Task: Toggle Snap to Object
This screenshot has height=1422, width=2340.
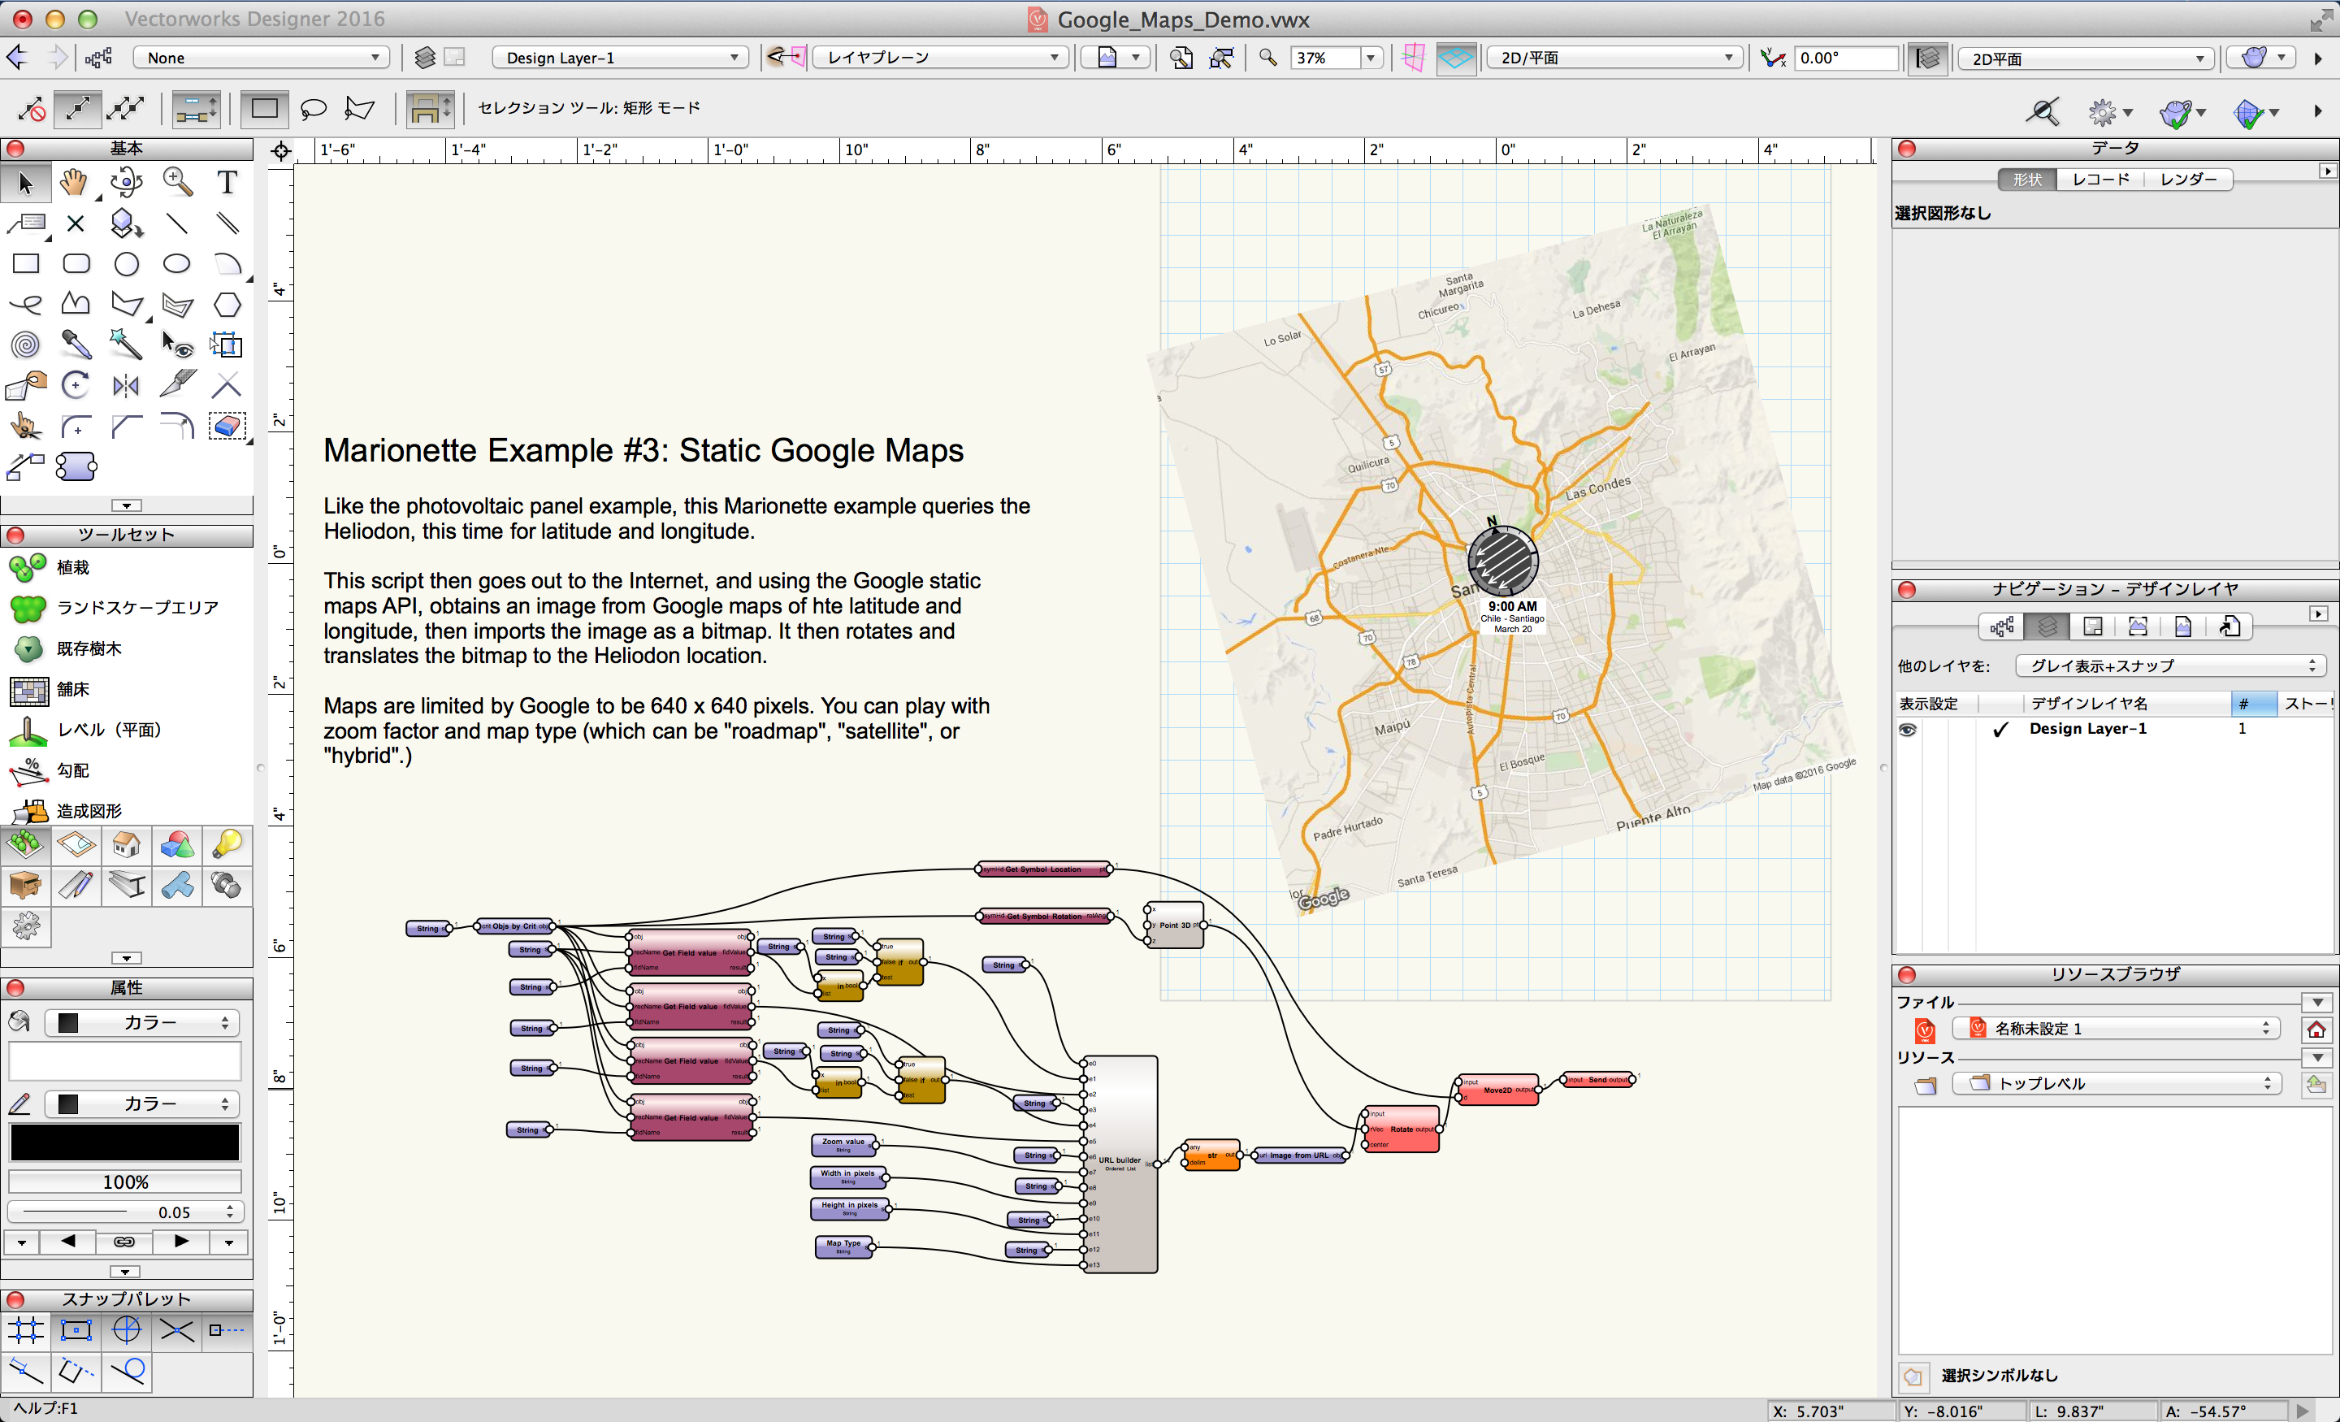Action: coord(76,1330)
